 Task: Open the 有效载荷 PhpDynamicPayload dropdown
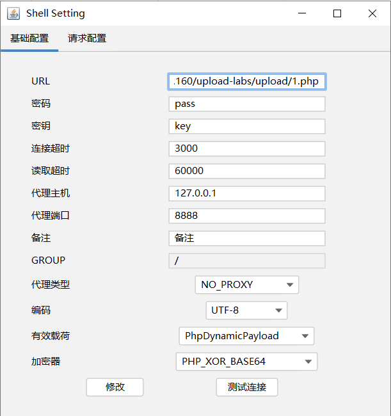[246, 336]
